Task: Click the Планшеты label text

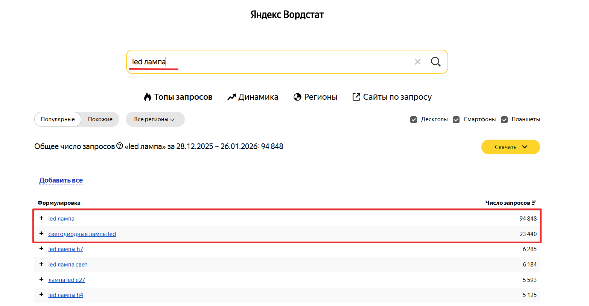Action: (526, 119)
